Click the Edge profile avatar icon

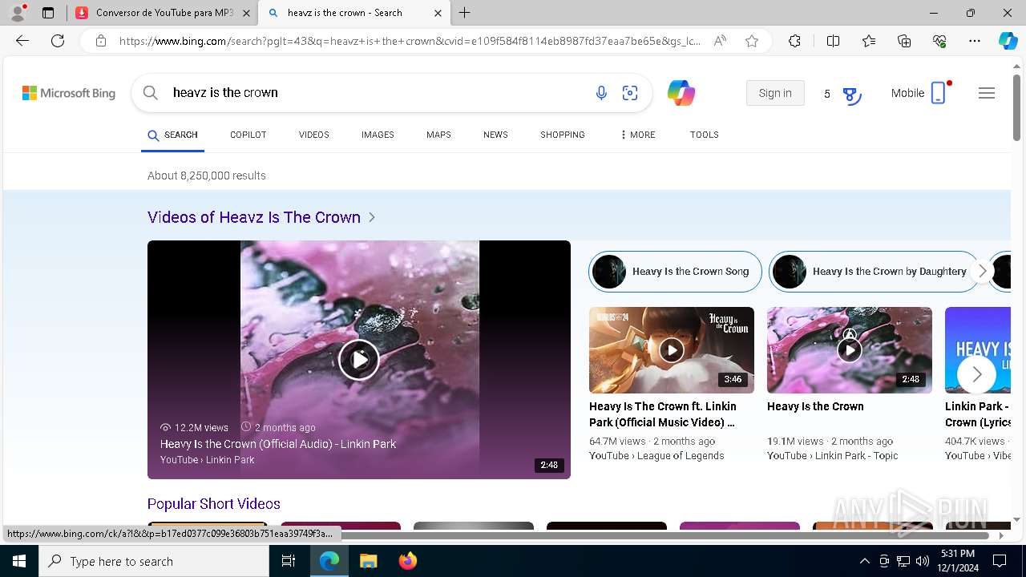point(18,13)
